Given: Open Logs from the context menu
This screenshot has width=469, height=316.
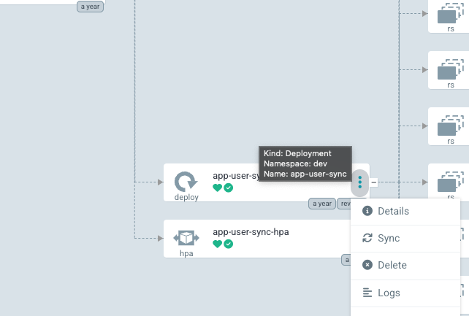Looking at the screenshot, I should pos(389,293).
